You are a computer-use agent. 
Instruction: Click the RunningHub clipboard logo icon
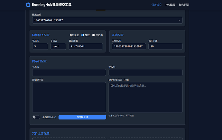(x=28, y=5)
